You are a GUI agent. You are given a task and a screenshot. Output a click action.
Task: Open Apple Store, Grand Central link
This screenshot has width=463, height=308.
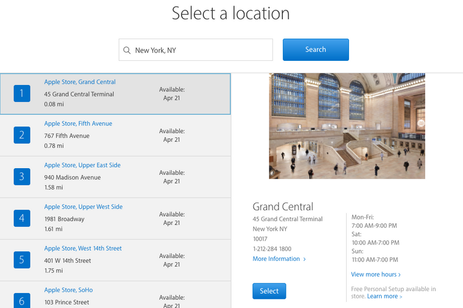80,82
